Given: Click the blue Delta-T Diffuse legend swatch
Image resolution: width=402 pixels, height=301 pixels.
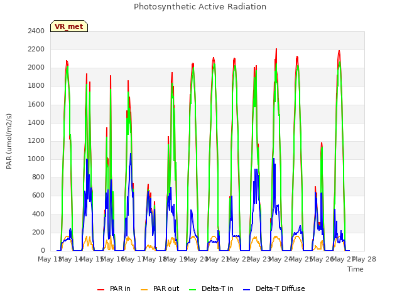Looking at the screenshot, I should click(x=246, y=289).
